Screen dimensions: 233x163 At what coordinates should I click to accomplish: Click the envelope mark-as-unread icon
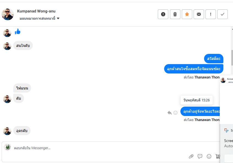coord(199,14)
